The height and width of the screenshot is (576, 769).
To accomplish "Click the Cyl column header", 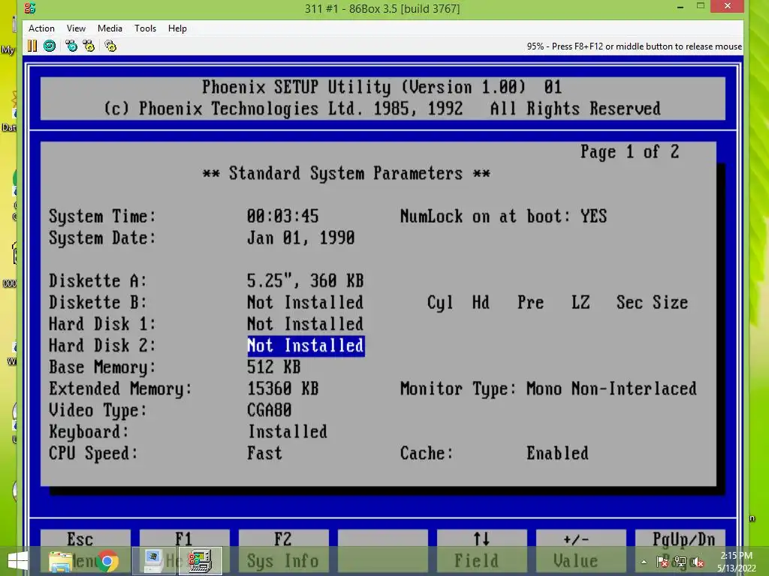I will pyautogui.click(x=440, y=302).
